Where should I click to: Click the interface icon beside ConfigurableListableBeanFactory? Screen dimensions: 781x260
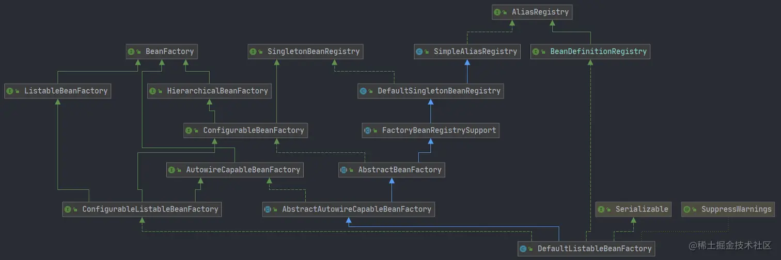point(68,209)
